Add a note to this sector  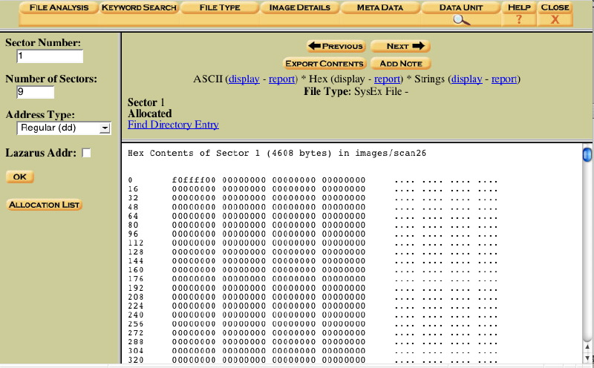pos(400,64)
